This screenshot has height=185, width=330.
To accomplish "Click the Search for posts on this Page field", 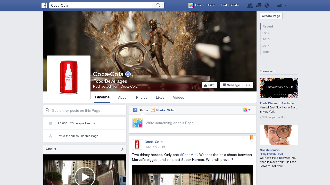I will pyautogui.click(x=85, y=110).
